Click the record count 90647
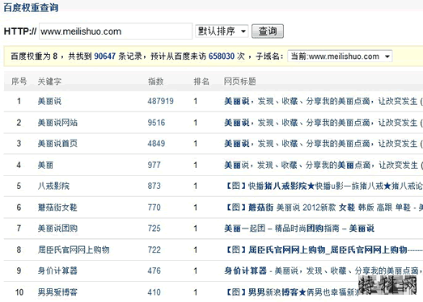 [x=104, y=57]
